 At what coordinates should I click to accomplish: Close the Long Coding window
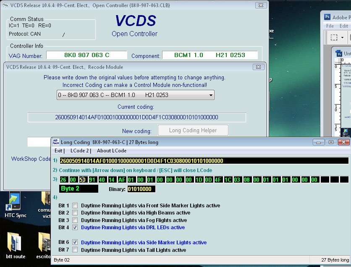coord(343,142)
